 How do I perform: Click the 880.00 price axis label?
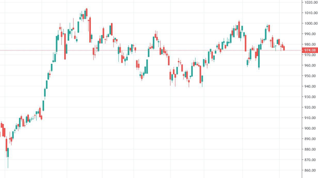click(x=311, y=149)
